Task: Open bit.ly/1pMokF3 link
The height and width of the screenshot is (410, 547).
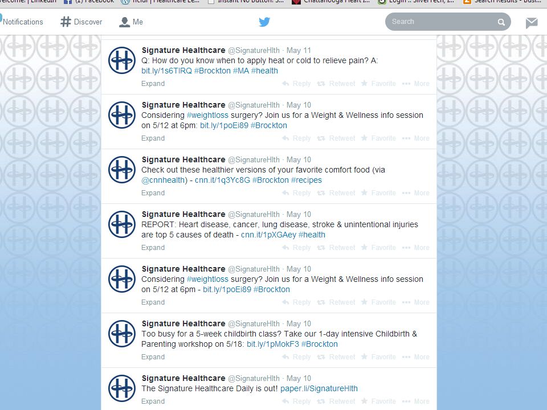Action: 273,345
